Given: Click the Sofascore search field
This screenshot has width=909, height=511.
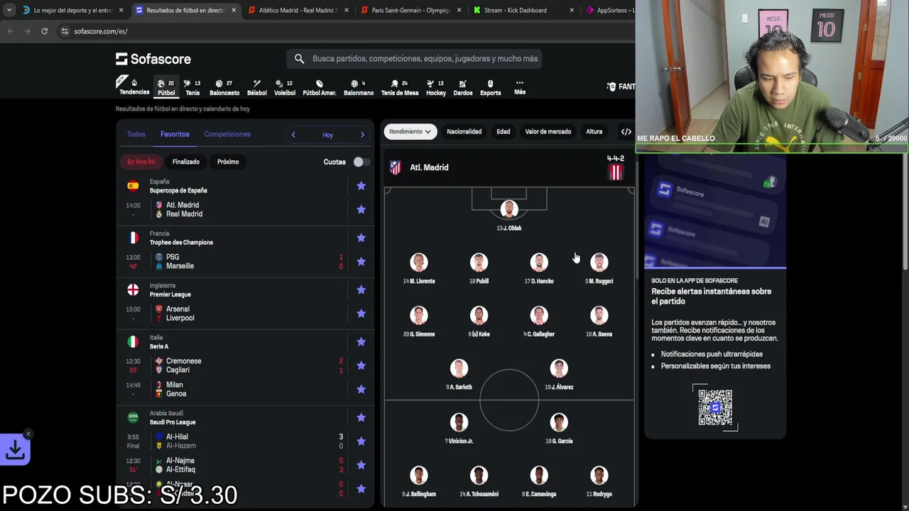Looking at the screenshot, I should tap(414, 59).
